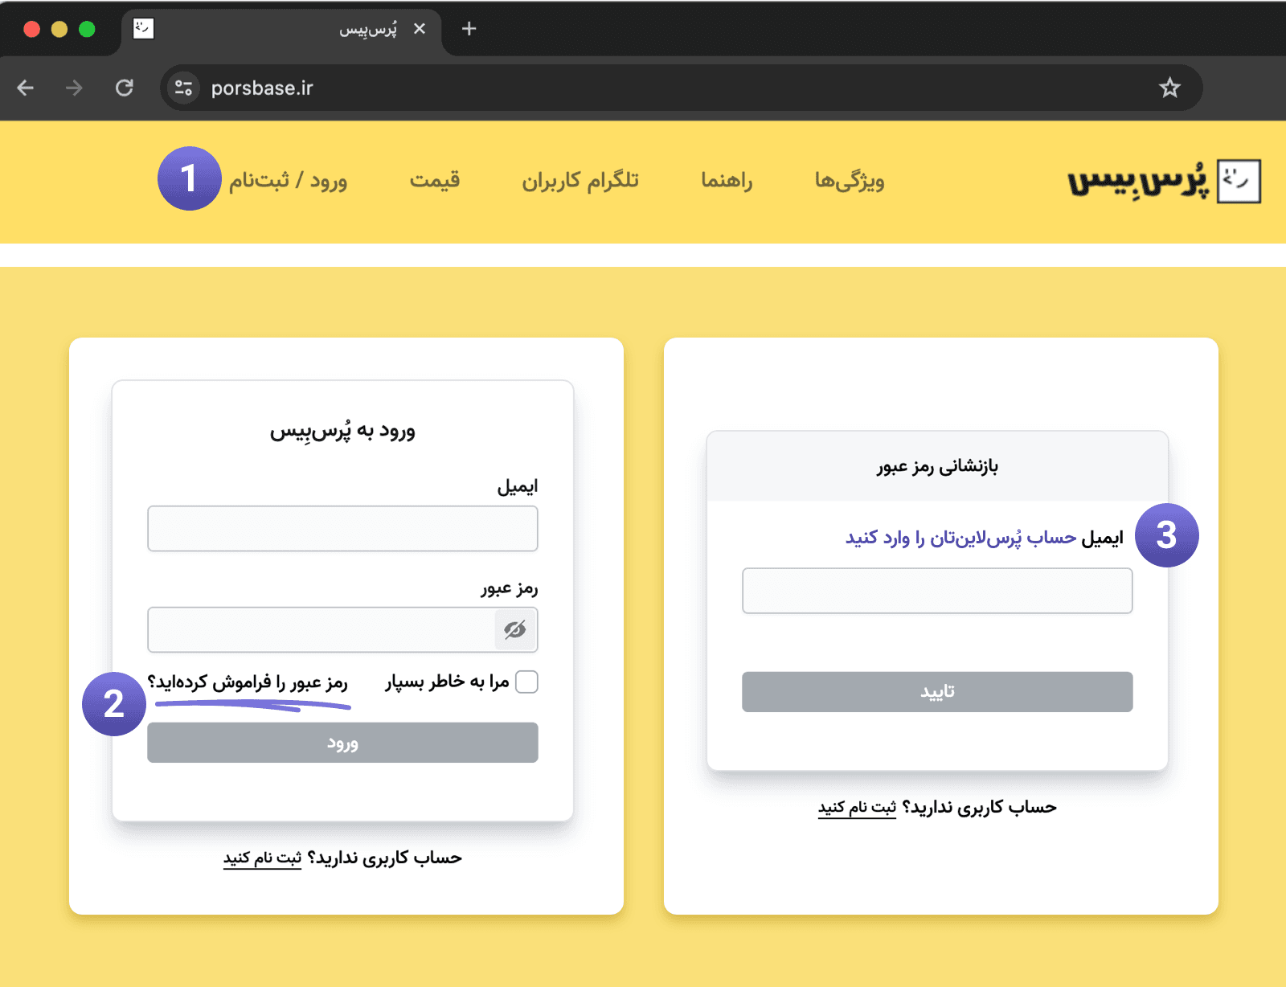This screenshot has height=987, width=1286.
Task: Open a new browser tab
Action: [469, 29]
